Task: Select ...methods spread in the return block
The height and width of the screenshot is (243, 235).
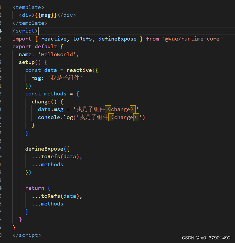Action: point(47,204)
